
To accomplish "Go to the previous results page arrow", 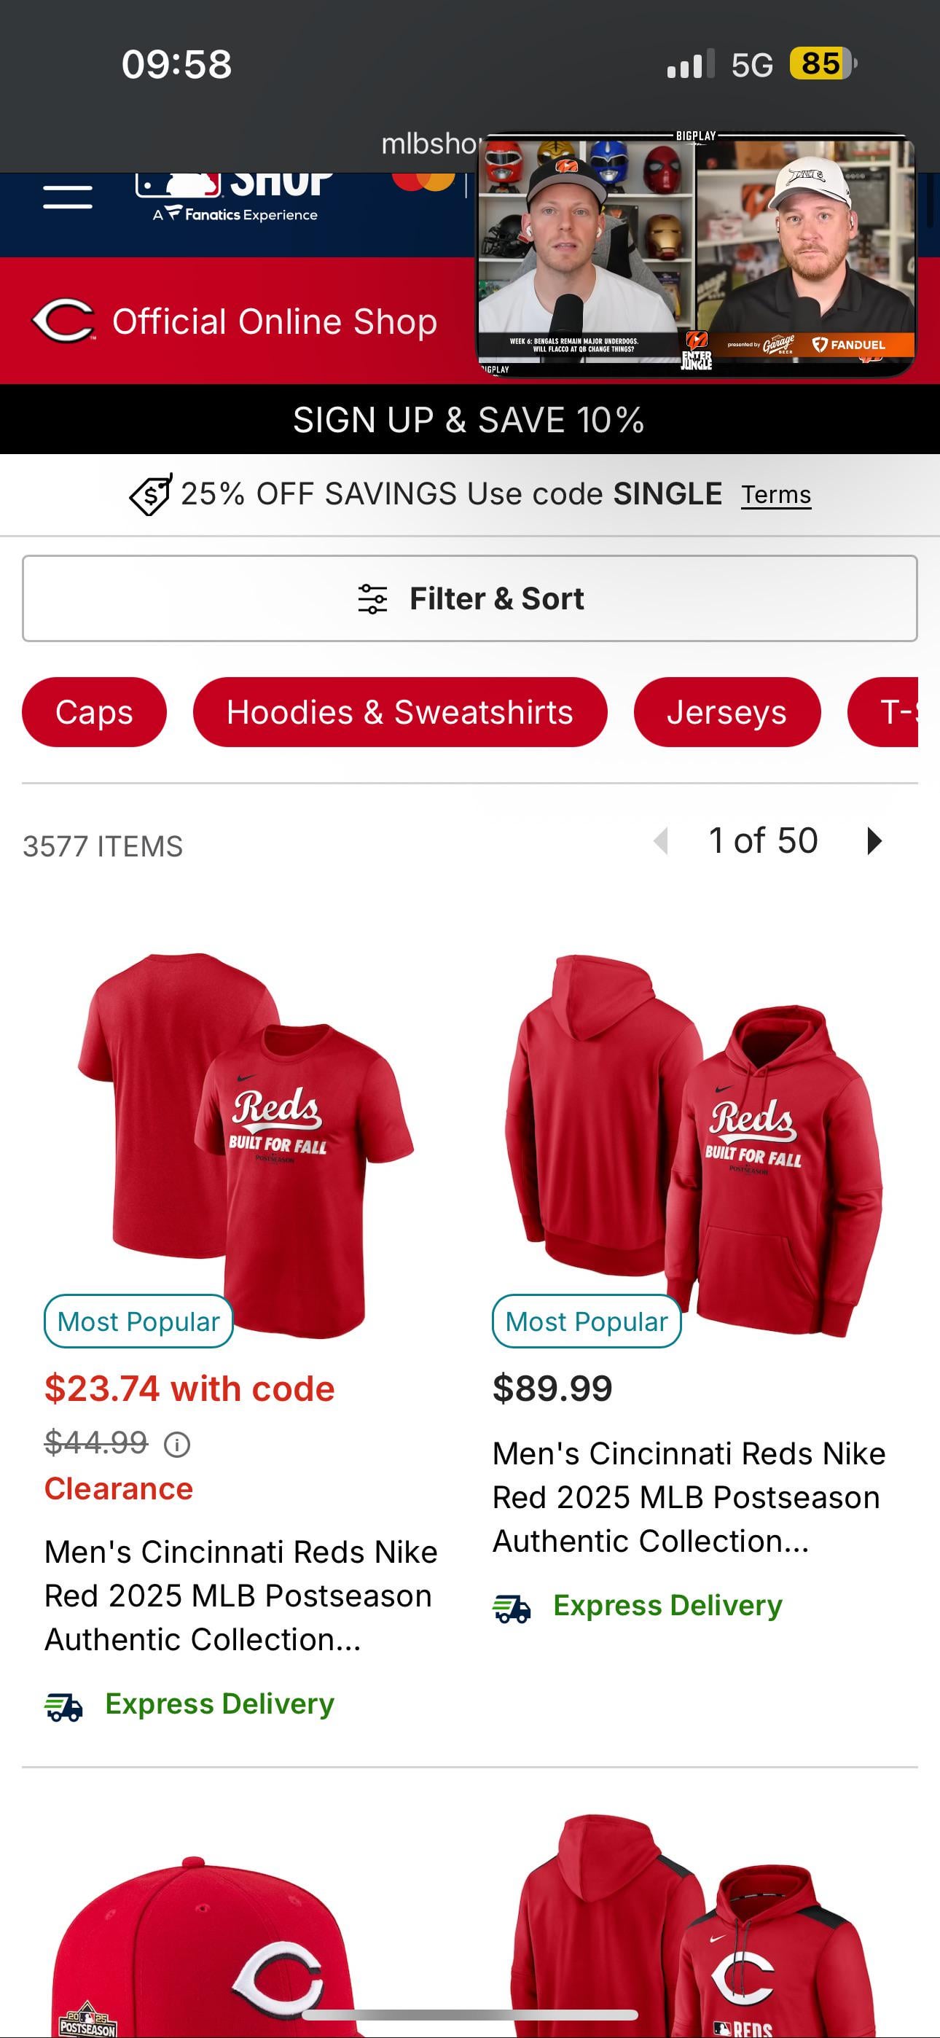I will point(662,840).
